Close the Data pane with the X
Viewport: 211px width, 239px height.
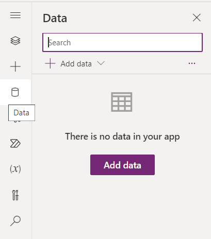(x=197, y=18)
